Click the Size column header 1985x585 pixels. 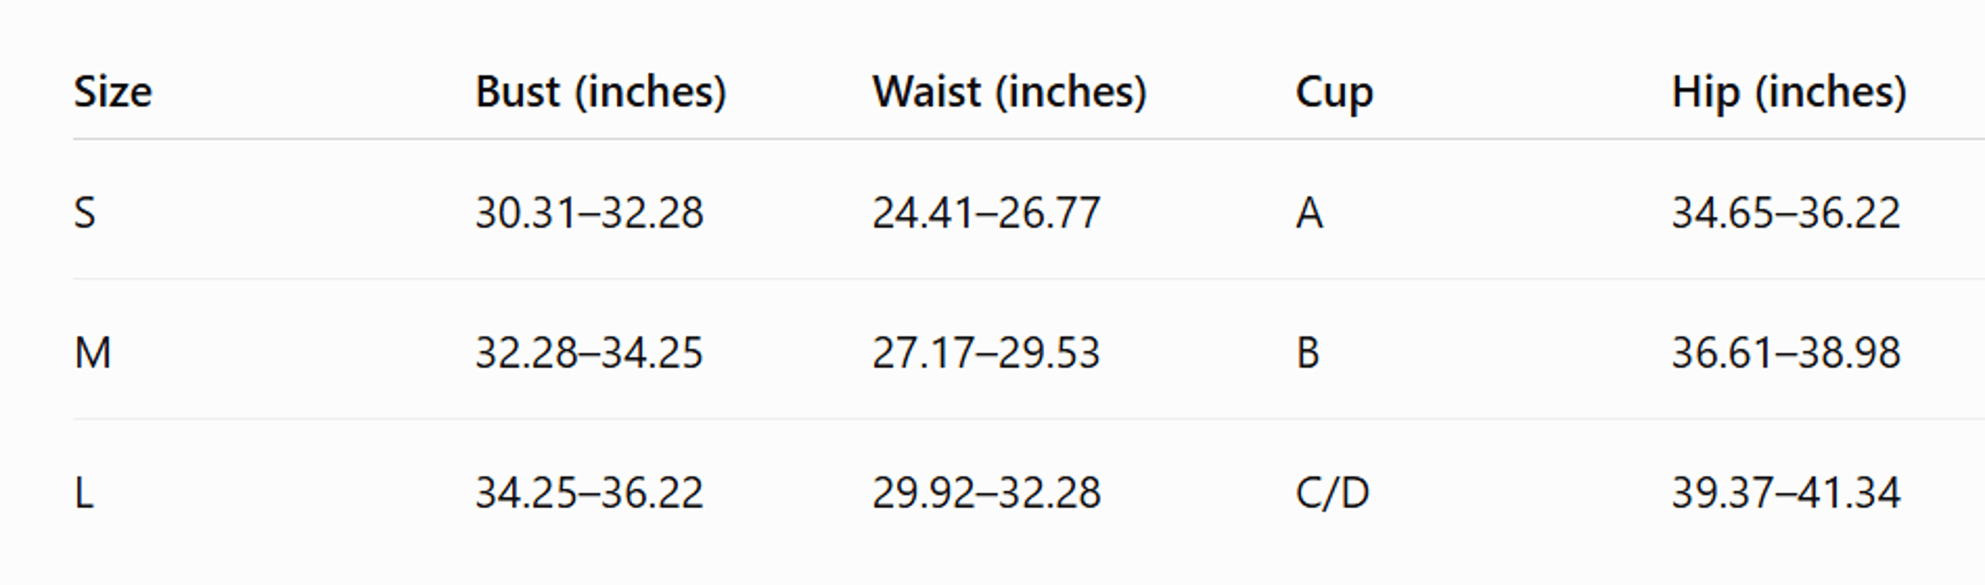[113, 91]
